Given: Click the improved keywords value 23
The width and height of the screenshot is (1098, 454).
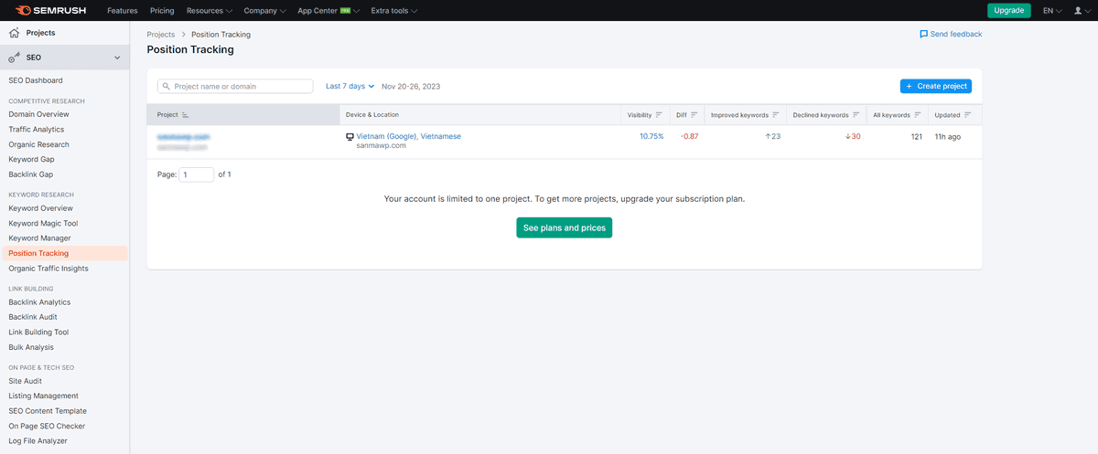Looking at the screenshot, I should pyautogui.click(x=773, y=136).
